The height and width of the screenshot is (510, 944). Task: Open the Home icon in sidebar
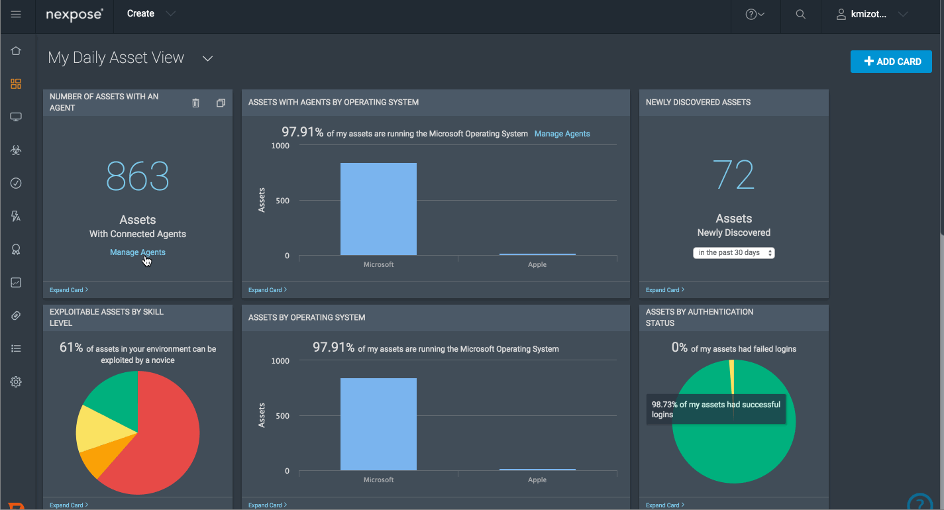(16, 51)
